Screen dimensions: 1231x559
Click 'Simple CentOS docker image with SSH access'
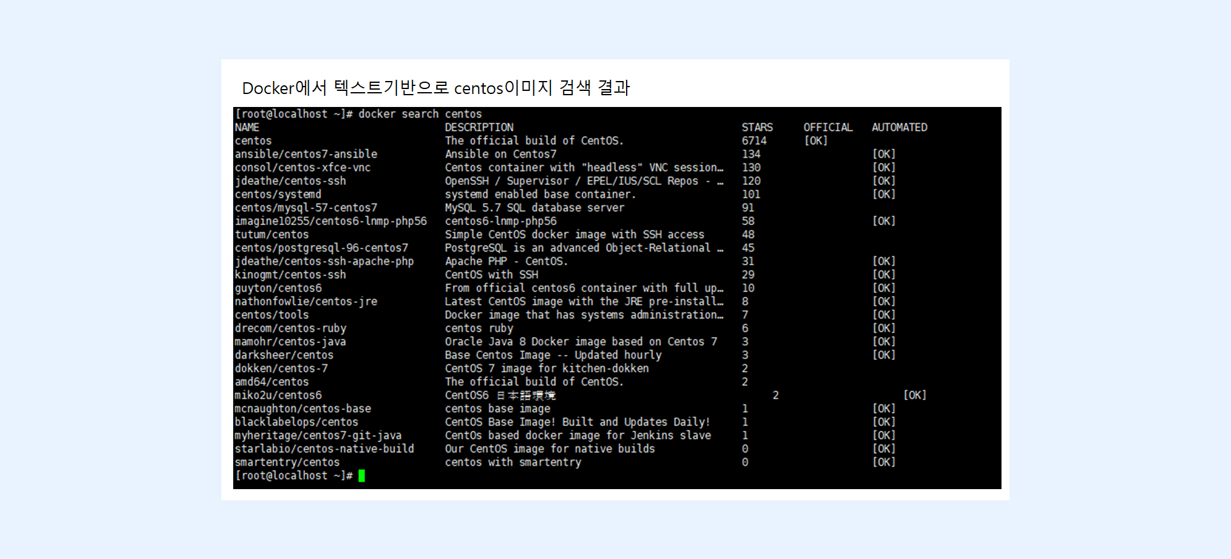point(575,234)
